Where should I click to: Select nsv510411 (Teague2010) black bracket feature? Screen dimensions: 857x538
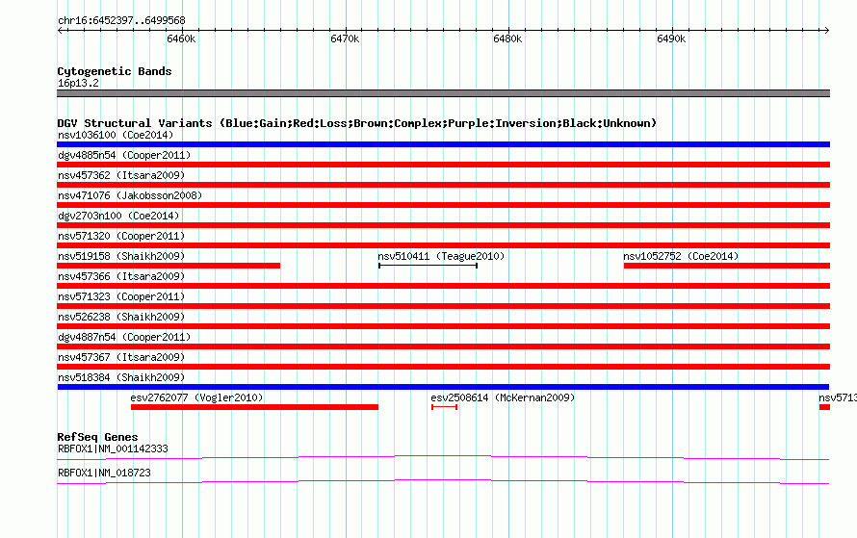[x=428, y=266]
